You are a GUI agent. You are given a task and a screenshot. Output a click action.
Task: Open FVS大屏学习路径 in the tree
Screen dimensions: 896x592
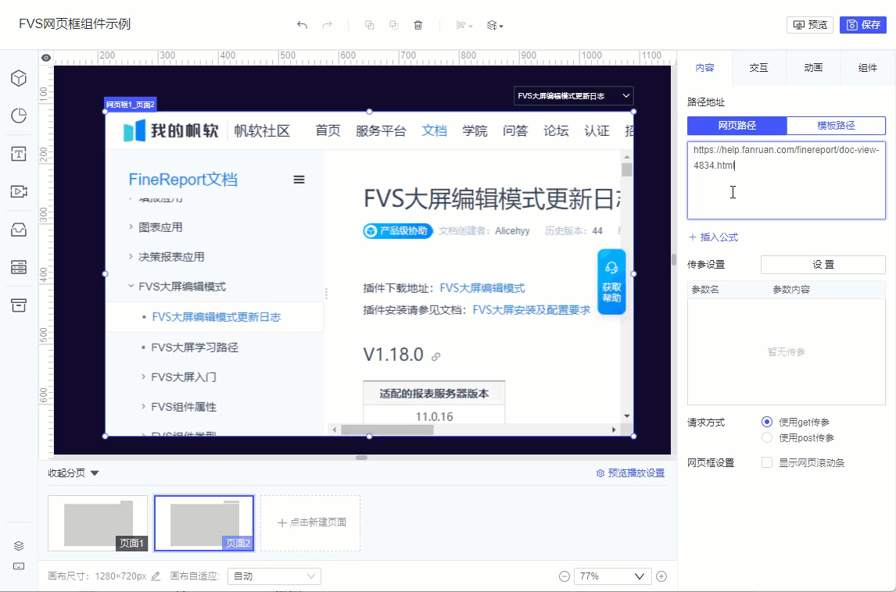coord(195,347)
